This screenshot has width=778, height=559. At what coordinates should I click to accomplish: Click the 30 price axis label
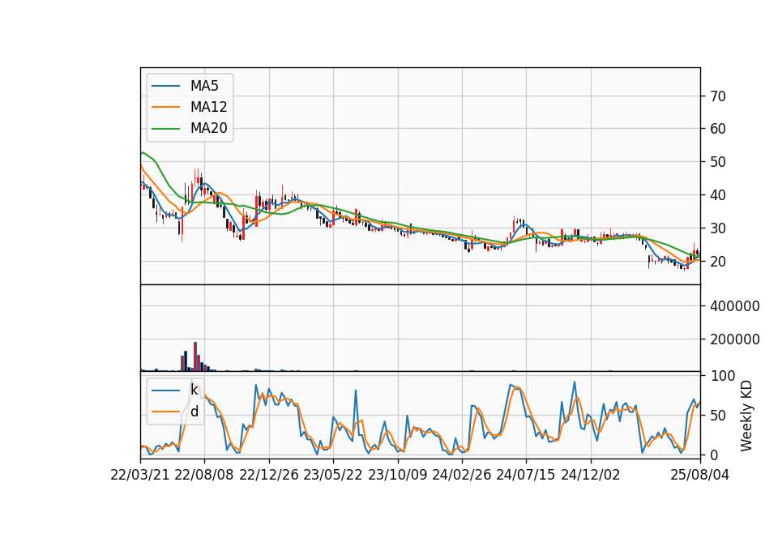tap(717, 228)
